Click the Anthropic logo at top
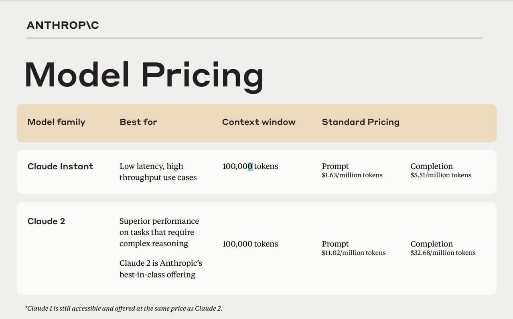Viewport: 513px width, 319px height. click(x=63, y=26)
